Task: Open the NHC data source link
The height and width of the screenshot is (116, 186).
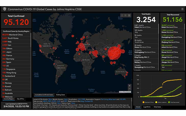Action: (x=59, y=101)
